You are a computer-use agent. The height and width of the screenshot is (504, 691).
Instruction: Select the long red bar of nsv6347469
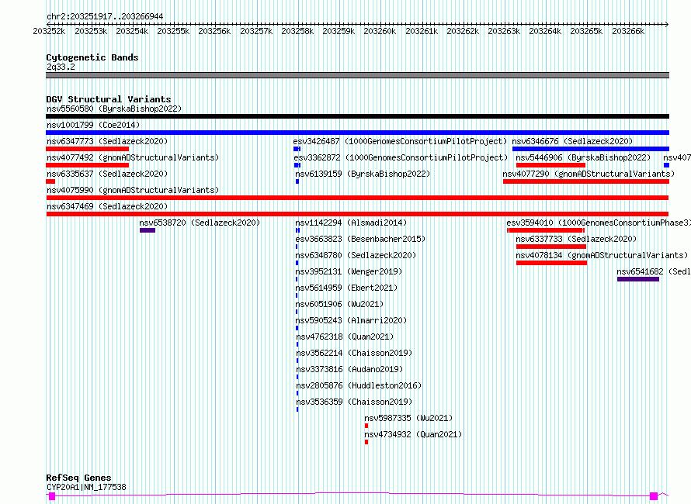357,214
